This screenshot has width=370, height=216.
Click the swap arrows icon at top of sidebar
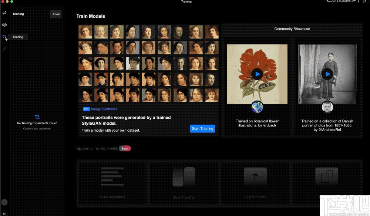tap(4, 13)
